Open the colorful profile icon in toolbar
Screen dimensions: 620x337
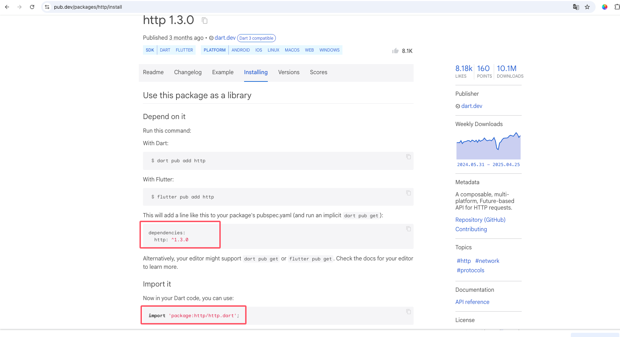(605, 7)
